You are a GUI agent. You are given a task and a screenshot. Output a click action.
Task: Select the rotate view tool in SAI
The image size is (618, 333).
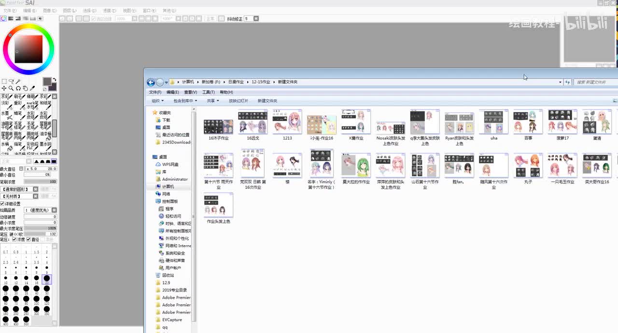[18, 88]
